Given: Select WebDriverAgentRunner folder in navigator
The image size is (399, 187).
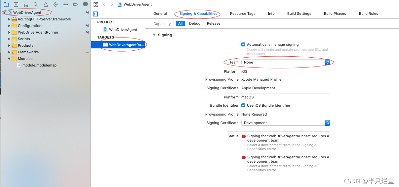Looking at the screenshot, I should (45, 32).
